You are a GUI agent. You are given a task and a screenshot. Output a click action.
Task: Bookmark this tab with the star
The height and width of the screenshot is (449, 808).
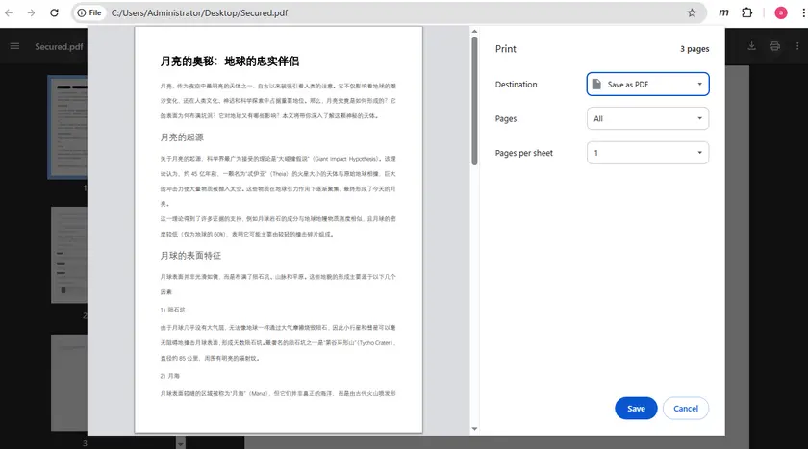click(692, 12)
